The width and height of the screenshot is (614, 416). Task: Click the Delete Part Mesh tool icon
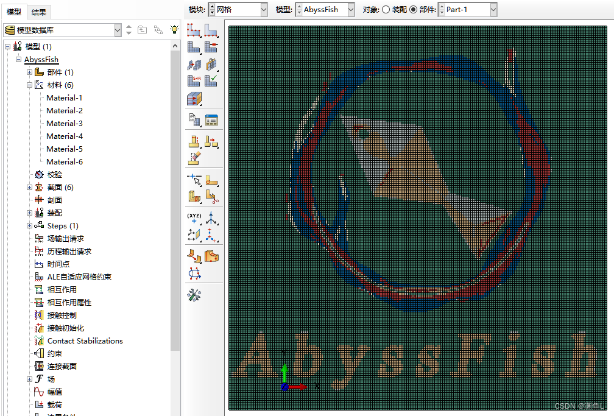(211, 47)
